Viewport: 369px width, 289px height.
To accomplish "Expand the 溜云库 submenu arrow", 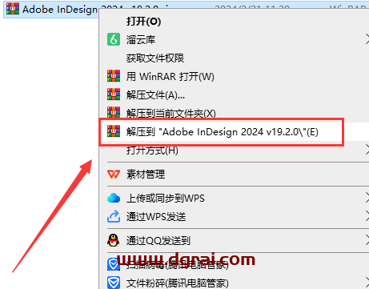I will click(x=367, y=40).
